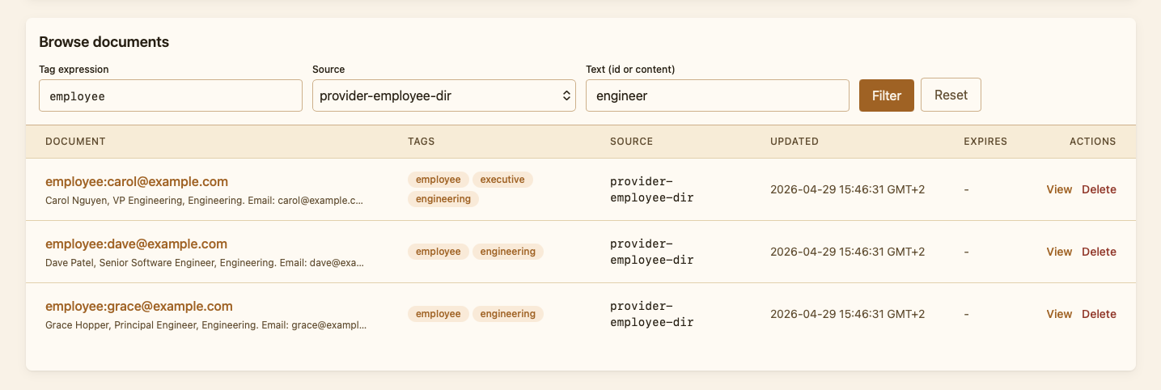The height and width of the screenshot is (390, 1161).
Task: Select the employee tag in Dave's row
Action: coord(439,252)
